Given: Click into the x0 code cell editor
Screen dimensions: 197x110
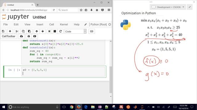Looking at the screenshot, I should click(63, 71).
